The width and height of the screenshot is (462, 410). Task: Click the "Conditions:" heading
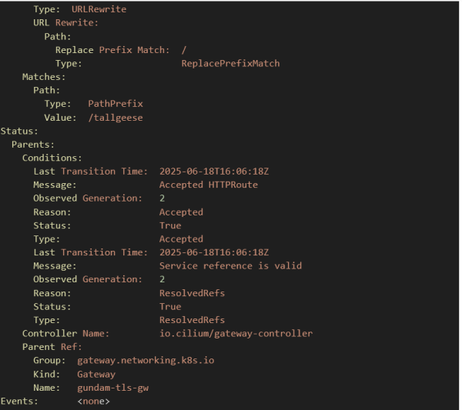tap(52, 158)
